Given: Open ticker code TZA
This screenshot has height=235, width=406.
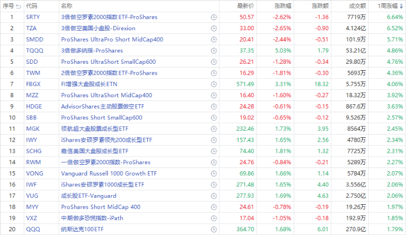Looking at the screenshot, I should pos(31,28).
